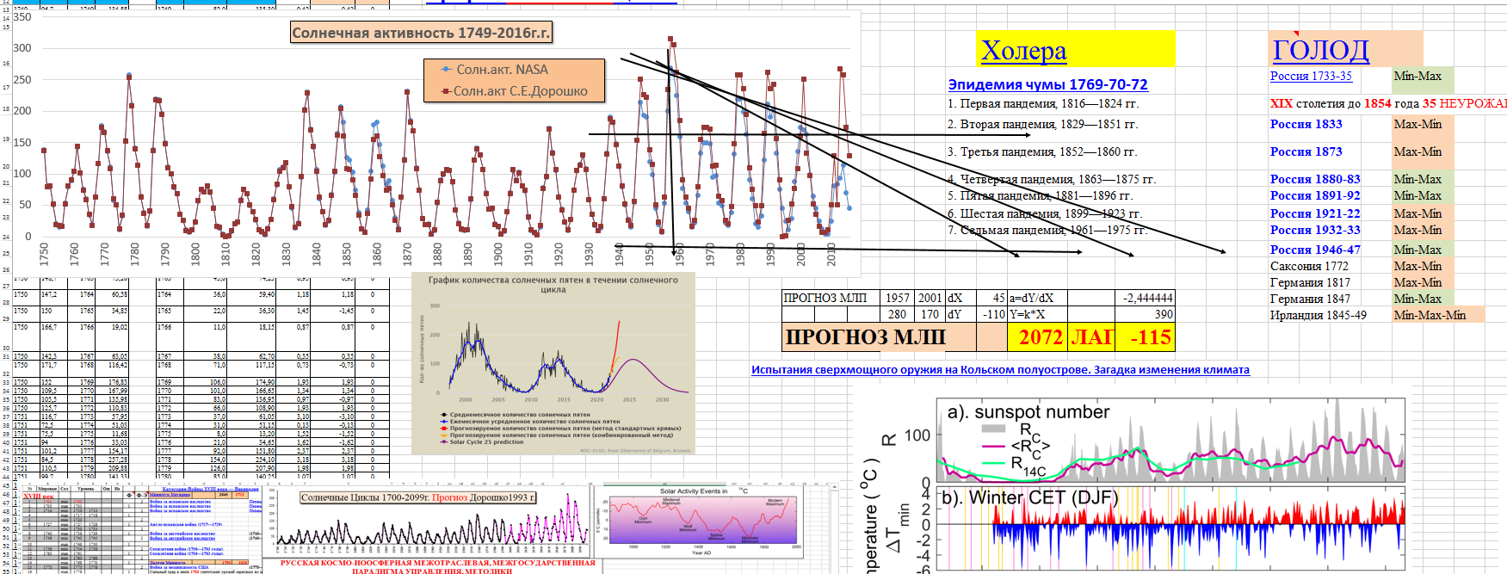
Task: Follow the "Россия 1946-47" link
Action: (1315, 250)
